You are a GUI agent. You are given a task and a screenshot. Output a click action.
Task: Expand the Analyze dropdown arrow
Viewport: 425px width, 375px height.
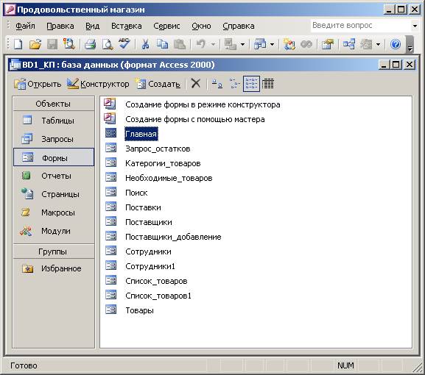tap(272, 44)
